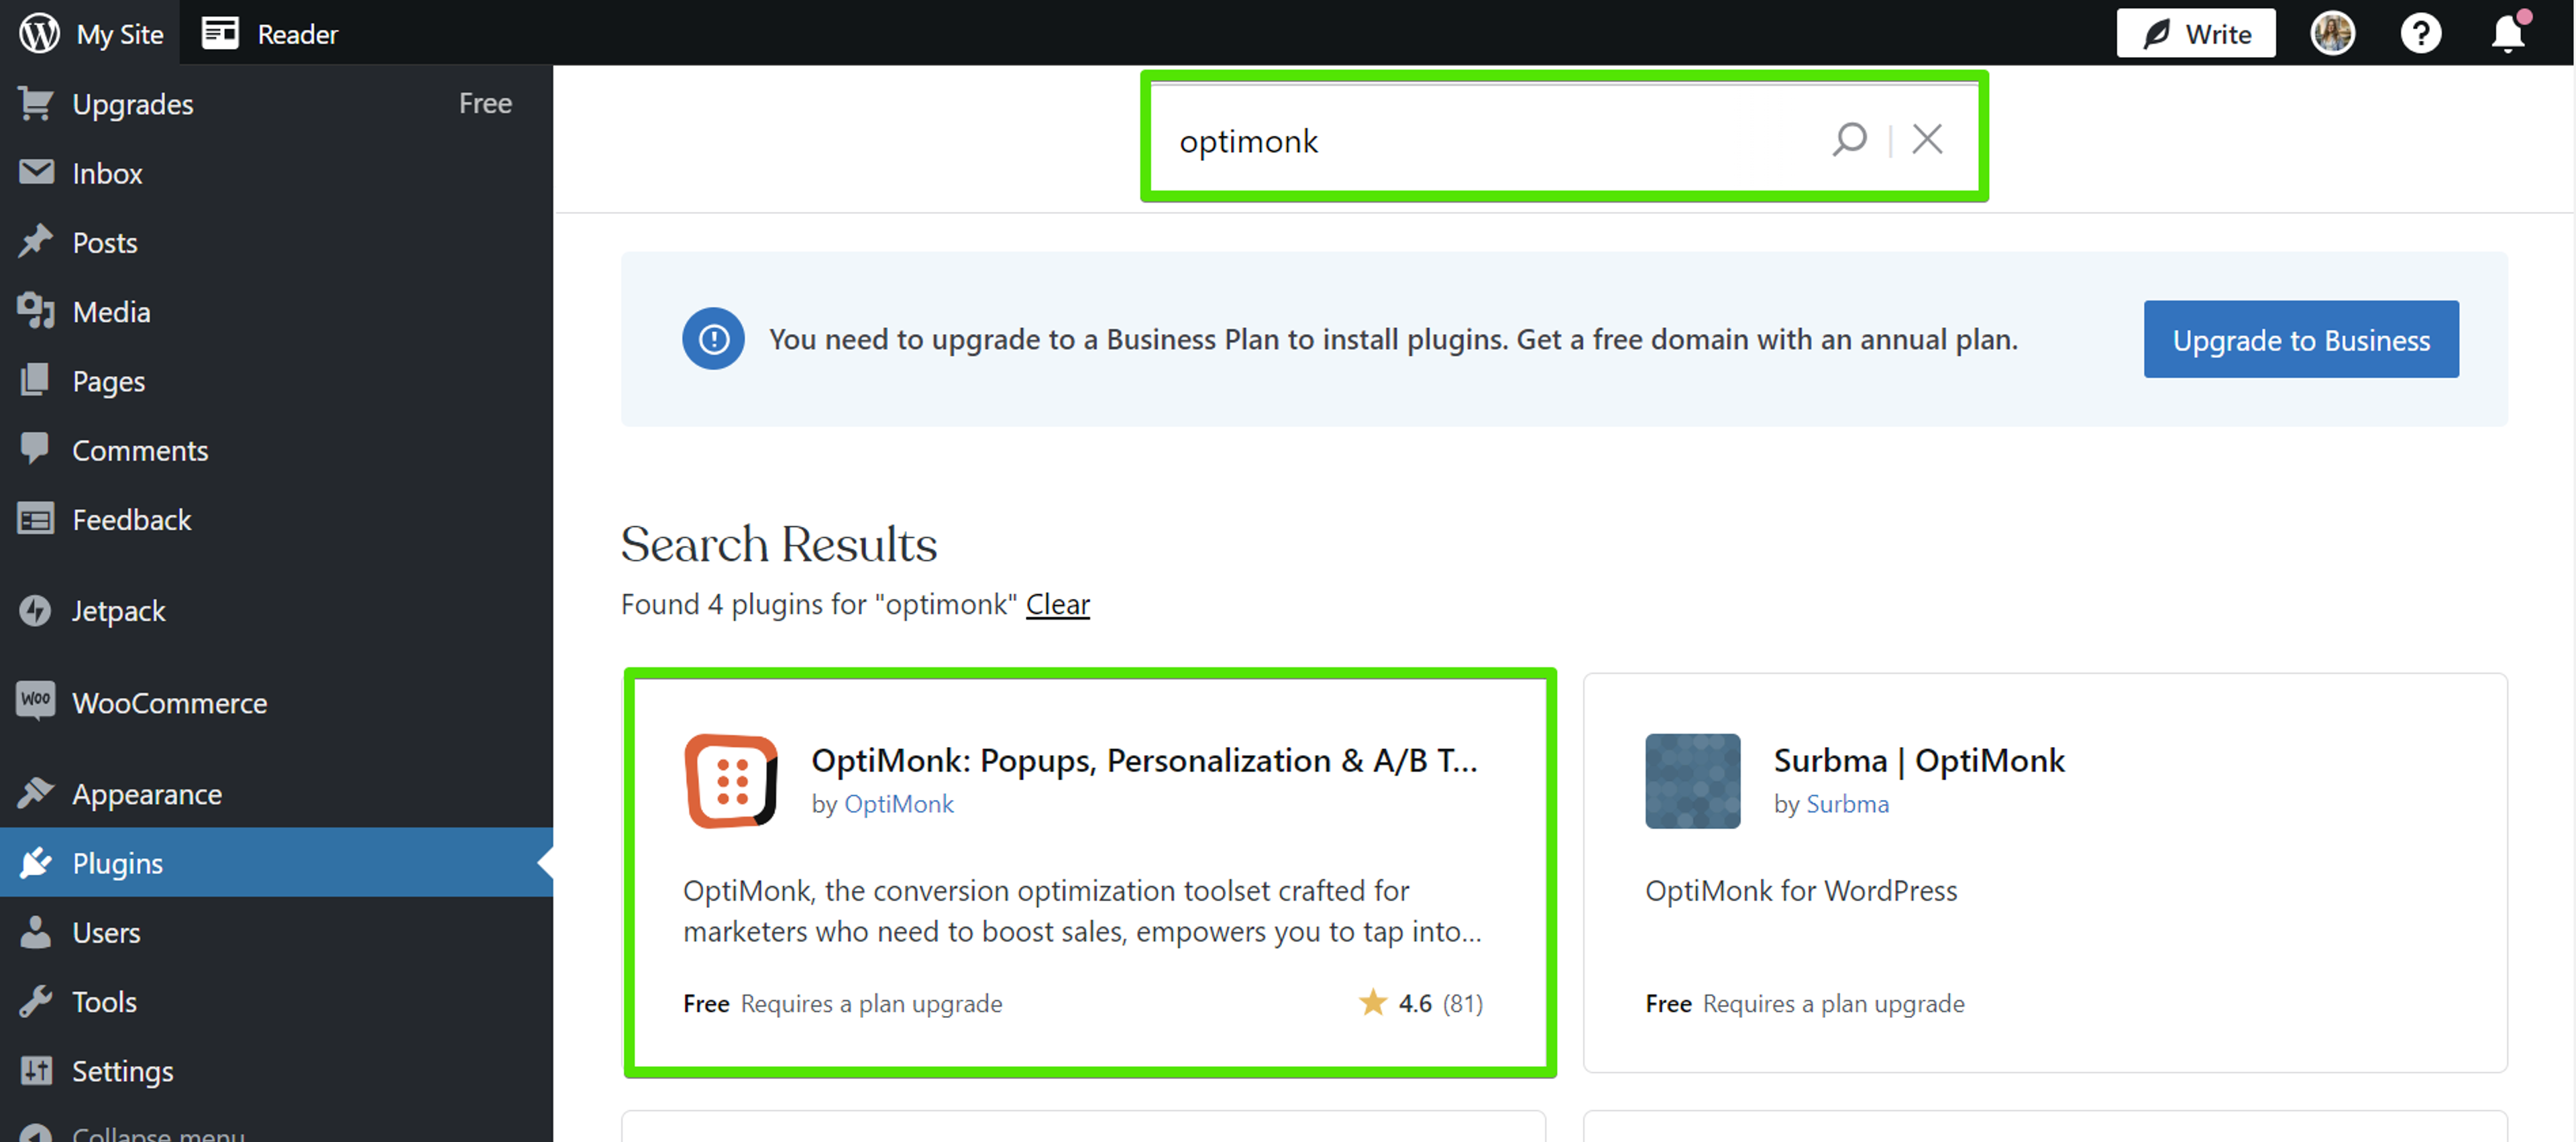2576x1142 pixels.
Task: Clear search with the X icon
Action: click(1927, 139)
